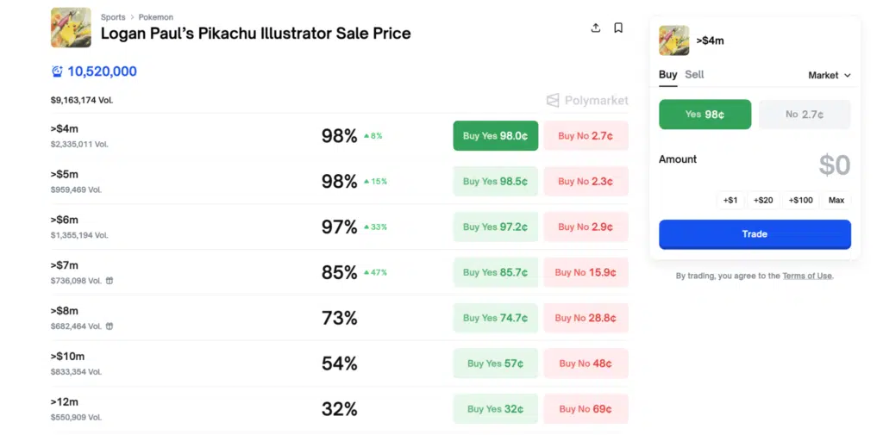Select the No 2.7¢ outcome option
This screenshot has width=883, height=435.
[x=804, y=115]
